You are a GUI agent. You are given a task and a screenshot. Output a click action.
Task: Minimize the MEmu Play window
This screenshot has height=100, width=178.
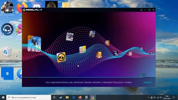(145, 10)
